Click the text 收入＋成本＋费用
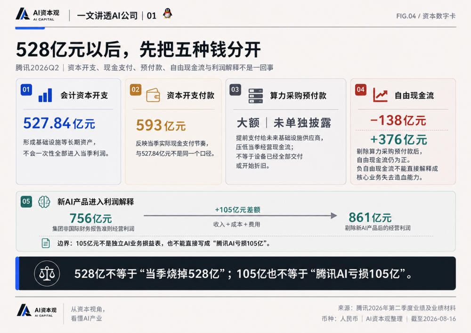 pos(237,224)
